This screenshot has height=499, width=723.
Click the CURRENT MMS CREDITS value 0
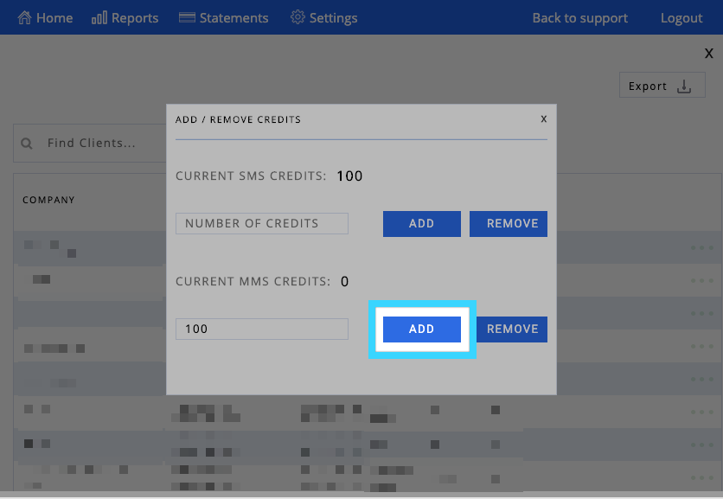click(345, 281)
